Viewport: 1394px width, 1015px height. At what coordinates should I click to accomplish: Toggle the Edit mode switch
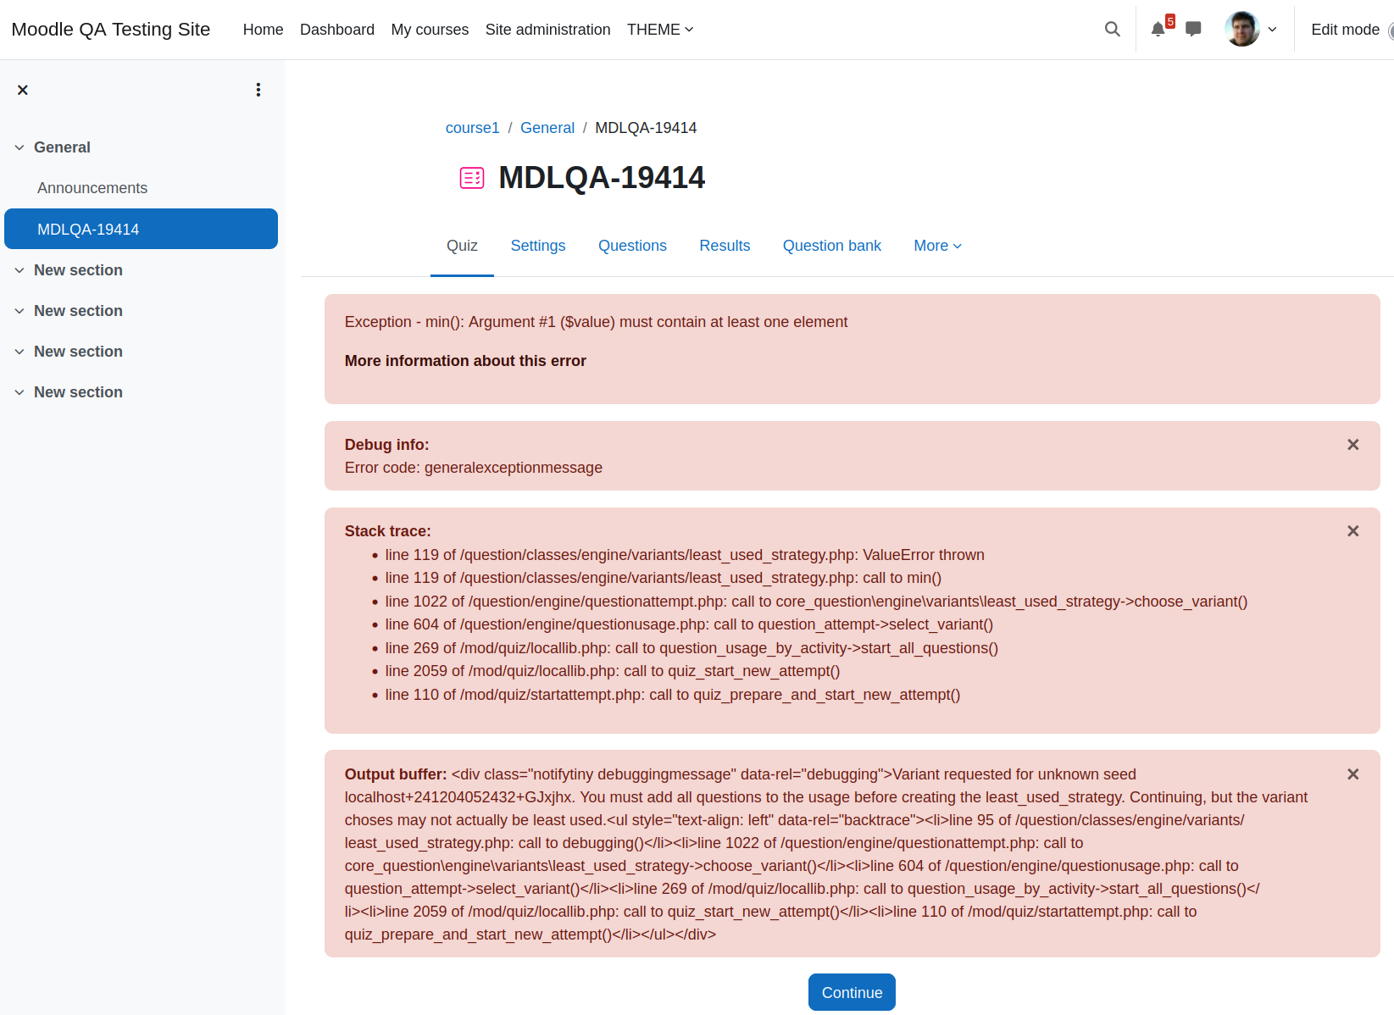pyautogui.click(x=1391, y=30)
